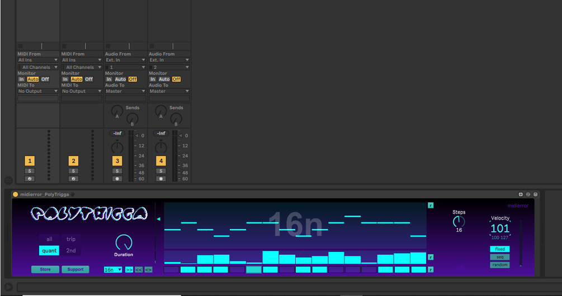562x296 pixels.
Task: Open track 3 input channel '1' dropdown
Action: pyautogui.click(x=125, y=67)
